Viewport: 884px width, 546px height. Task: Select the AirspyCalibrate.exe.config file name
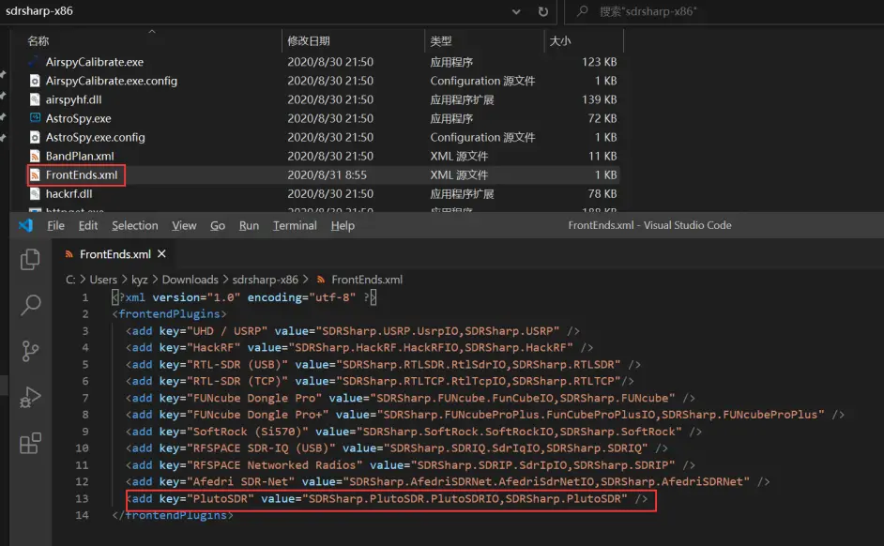coord(112,81)
